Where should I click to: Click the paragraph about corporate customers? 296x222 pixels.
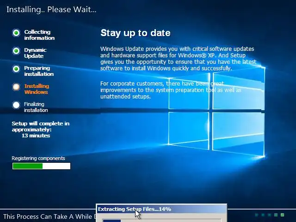[171, 90]
